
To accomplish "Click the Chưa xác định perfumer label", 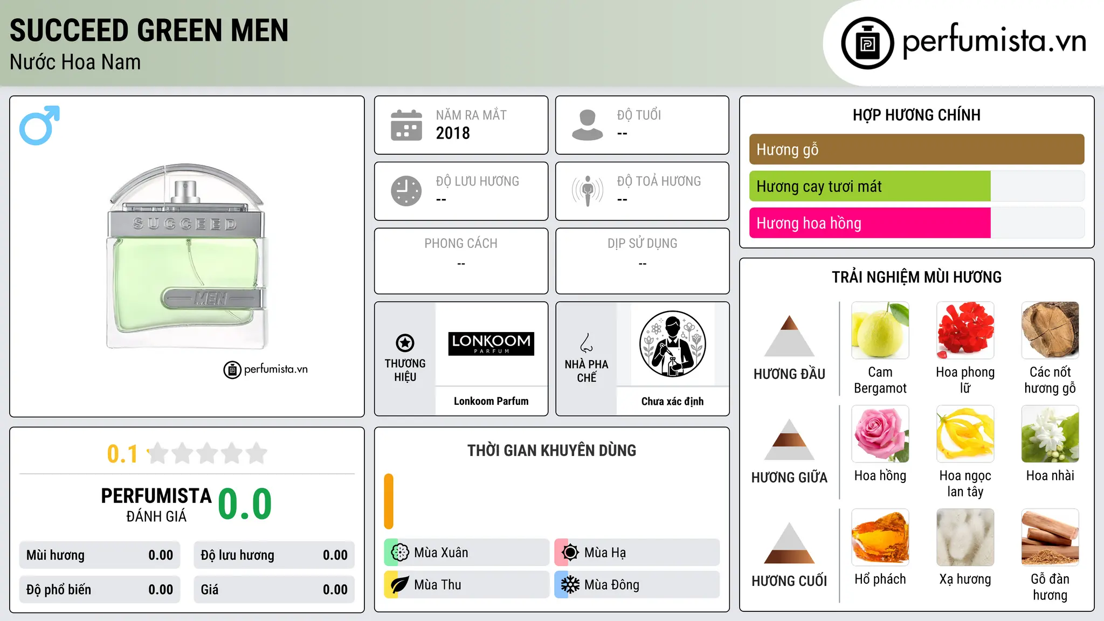I will (x=672, y=401).
